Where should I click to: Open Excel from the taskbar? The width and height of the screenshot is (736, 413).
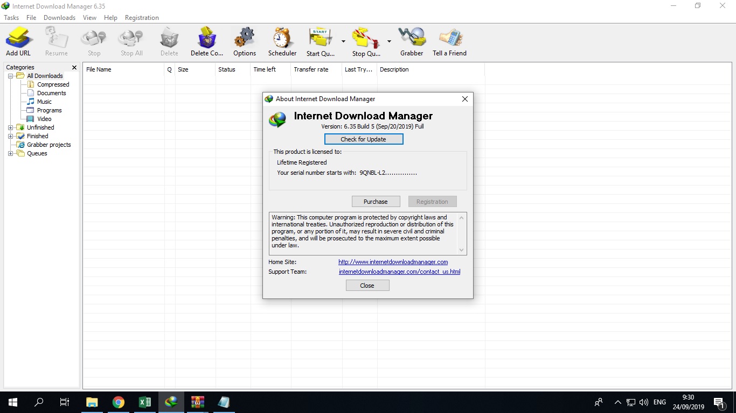click(145, 402)
